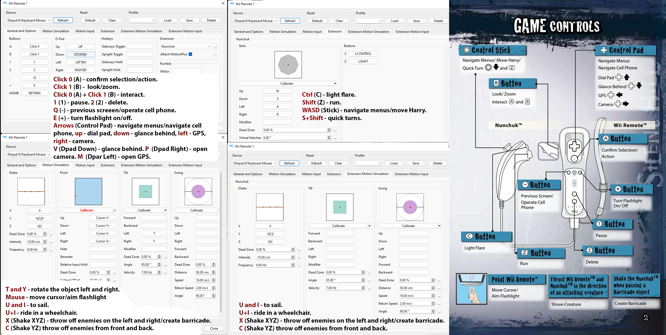The width and height of the screenshot is (666, 335).
Task: Open the Virtual Notches ellipsis options button
Action: tap(335, 138)
